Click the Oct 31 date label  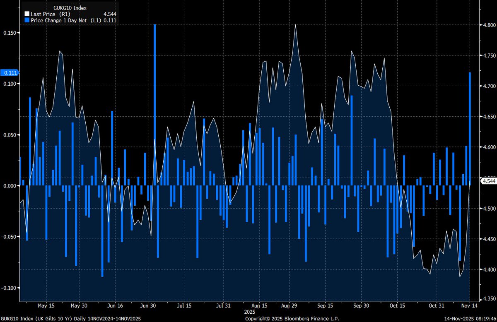[x=437, y=306]
